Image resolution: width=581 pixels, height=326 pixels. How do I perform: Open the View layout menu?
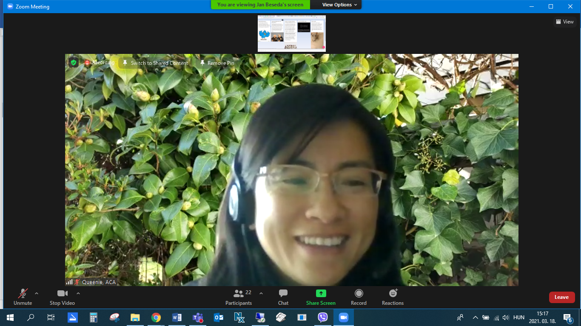[565, 22]
